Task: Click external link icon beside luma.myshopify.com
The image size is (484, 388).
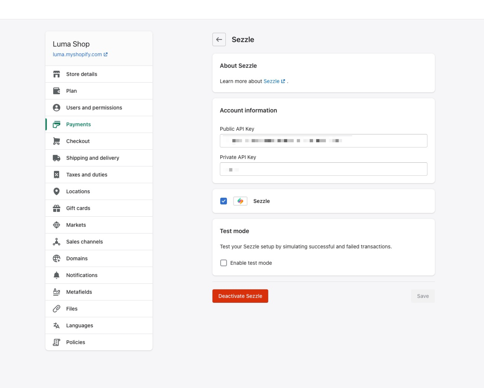Action: pos(106,54)
